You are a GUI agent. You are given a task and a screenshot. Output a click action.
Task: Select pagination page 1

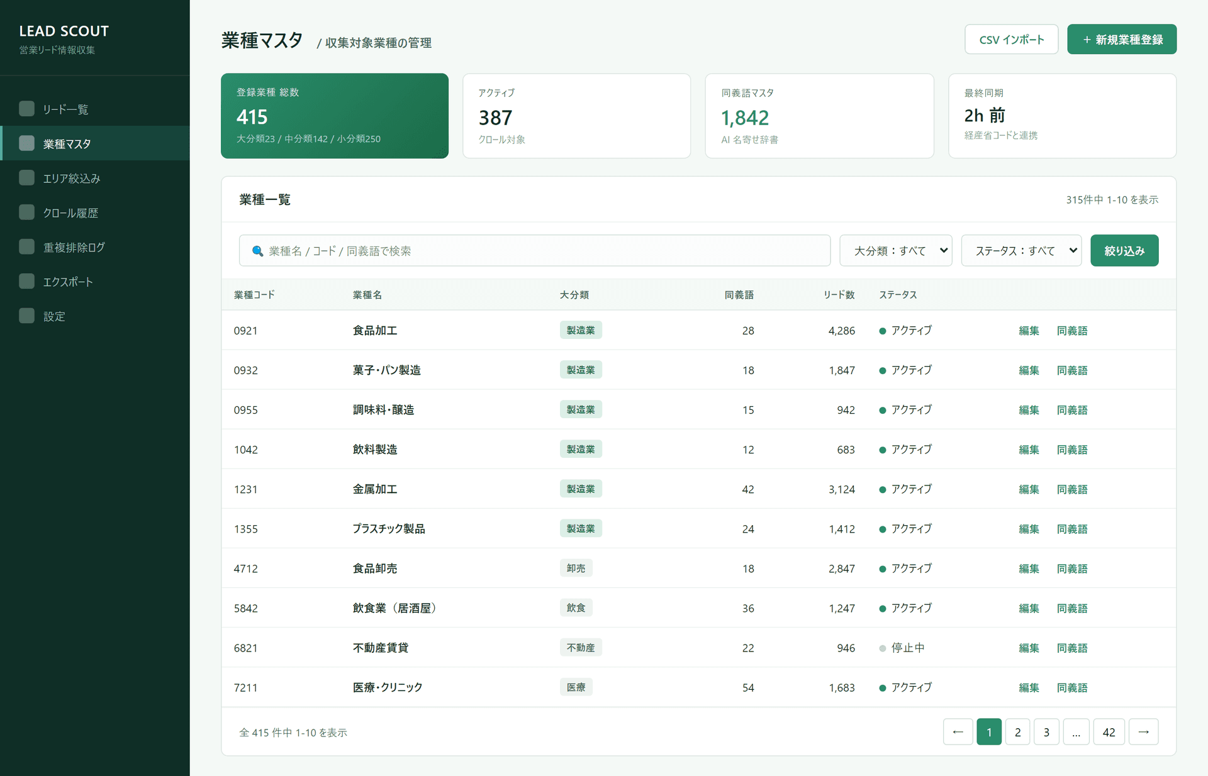click(x=989, y=731)
